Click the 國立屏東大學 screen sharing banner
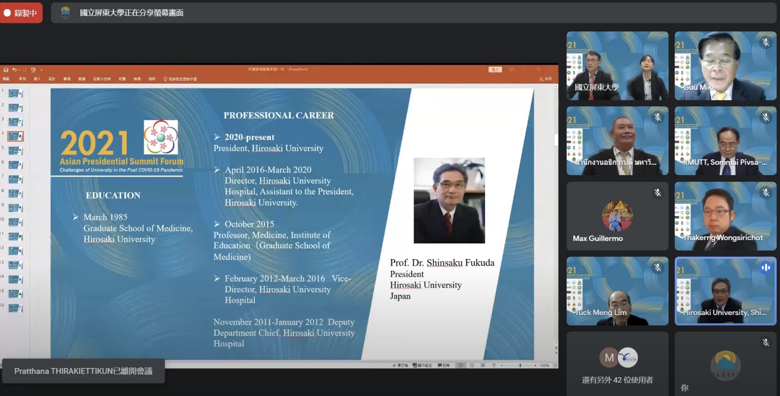This screenshot has height=396, width=780. coord(414,13)
